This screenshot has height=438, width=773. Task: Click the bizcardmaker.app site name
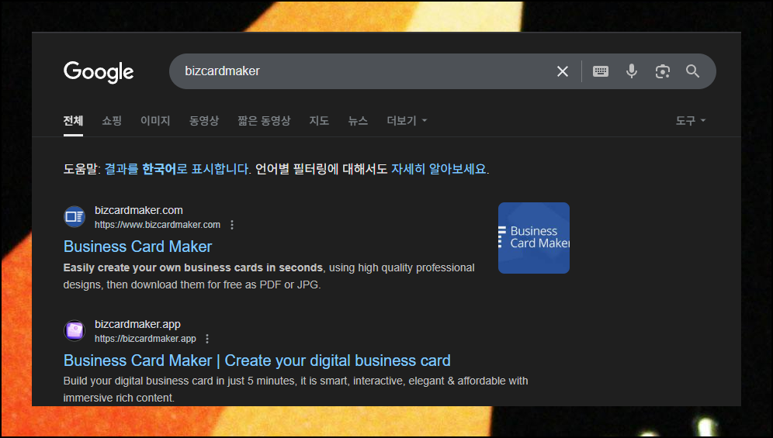tap(137, 324)
